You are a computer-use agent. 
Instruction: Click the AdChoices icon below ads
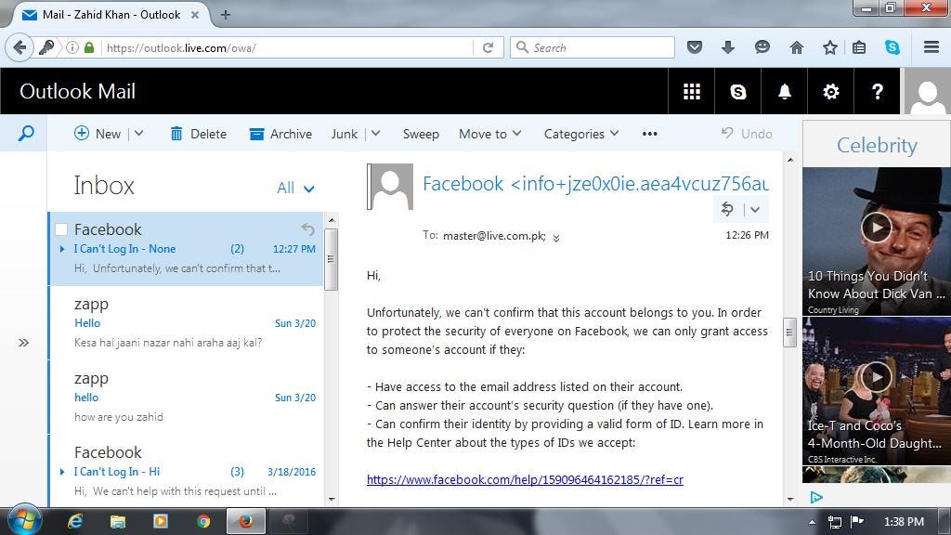(x=816, y=498)
